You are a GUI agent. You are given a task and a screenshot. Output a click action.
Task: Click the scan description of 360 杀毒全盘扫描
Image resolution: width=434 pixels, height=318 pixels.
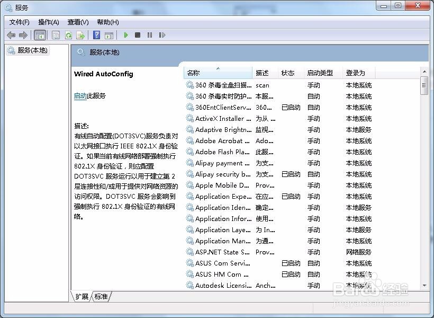(263, 85)
